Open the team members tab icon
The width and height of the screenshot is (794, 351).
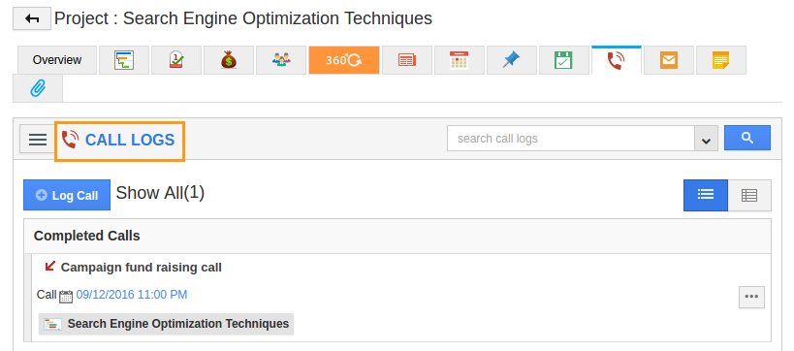pos(281,60)
